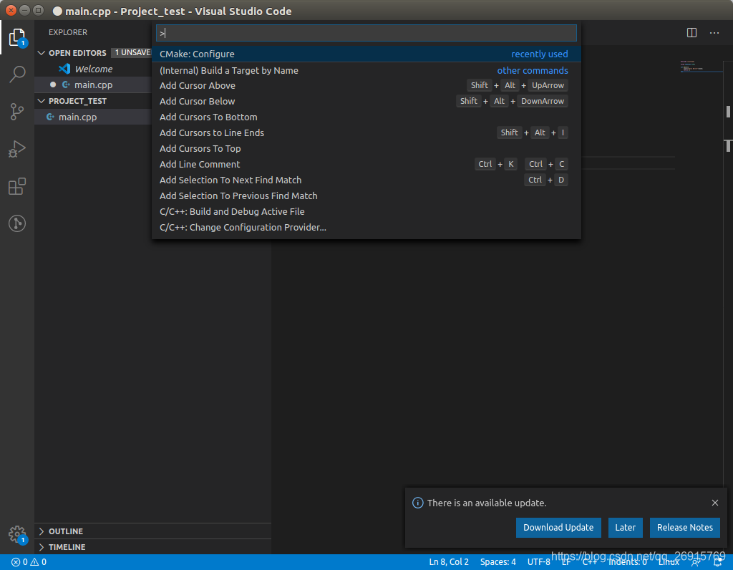The width and height of the screenshot is (733, 570).
Task: Select (Internal) Build a Target by Name
Action: (x=366, y=70)
